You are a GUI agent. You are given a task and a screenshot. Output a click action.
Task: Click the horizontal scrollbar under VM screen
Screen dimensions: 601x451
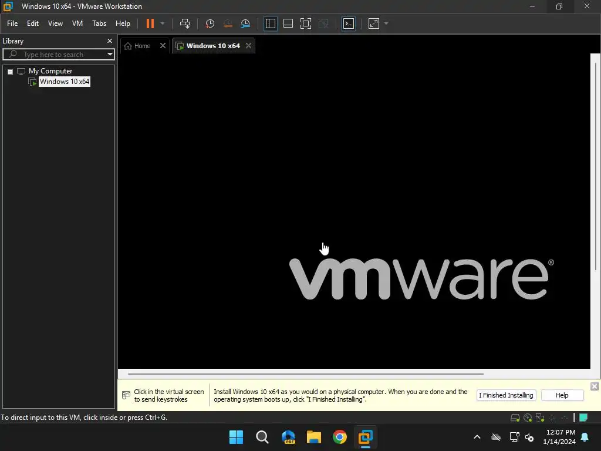point(305,373)
